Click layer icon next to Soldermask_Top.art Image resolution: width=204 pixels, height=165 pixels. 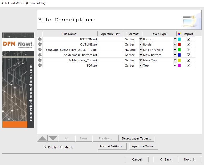coord(40,60)
